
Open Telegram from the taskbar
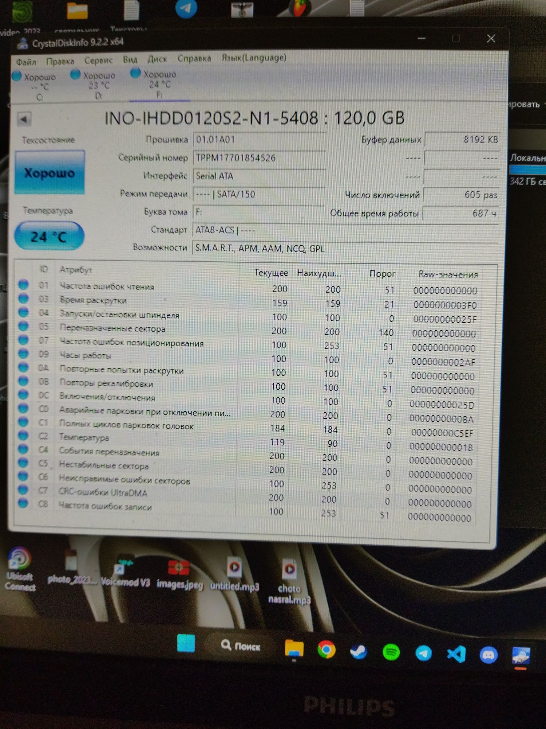tap(424, 653)
